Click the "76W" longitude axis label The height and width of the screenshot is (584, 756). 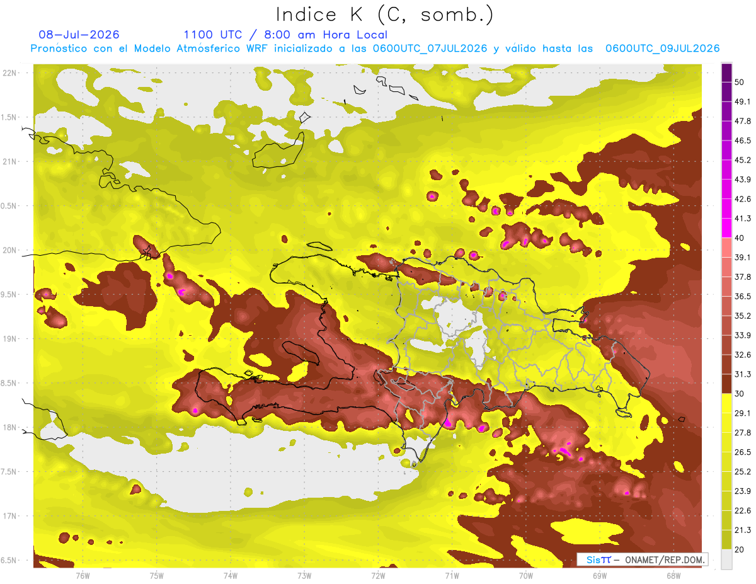(83, 575)
